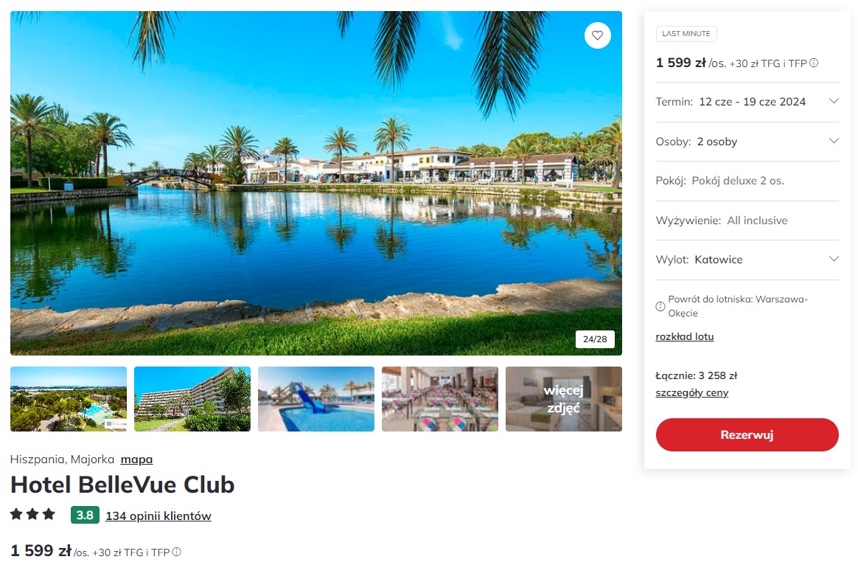Expand the Osoby 2 osoby dropdown
Screen dimensions: 858x565
pos(747,142)
